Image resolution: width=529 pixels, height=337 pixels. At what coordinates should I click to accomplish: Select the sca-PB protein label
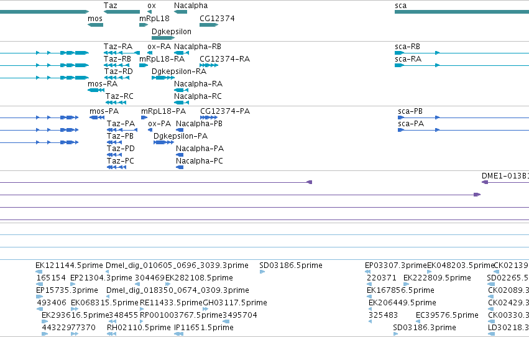(x=410, y=111)
